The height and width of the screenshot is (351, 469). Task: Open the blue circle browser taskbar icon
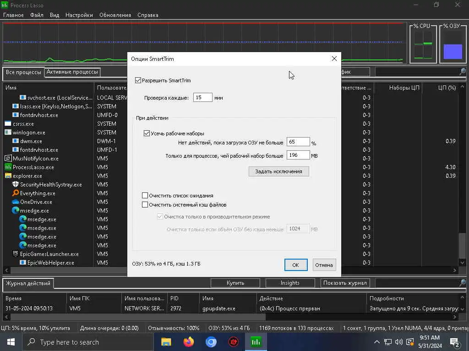click(211, 342)
